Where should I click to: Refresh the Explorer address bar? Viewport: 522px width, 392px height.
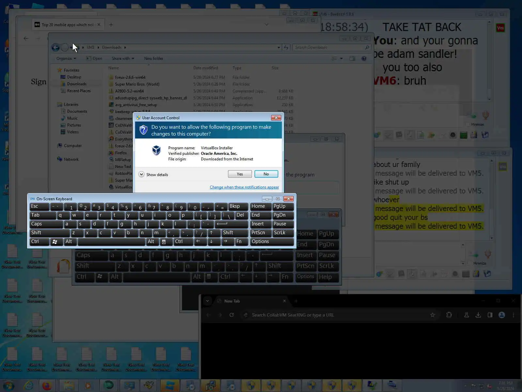coord(286,47)
